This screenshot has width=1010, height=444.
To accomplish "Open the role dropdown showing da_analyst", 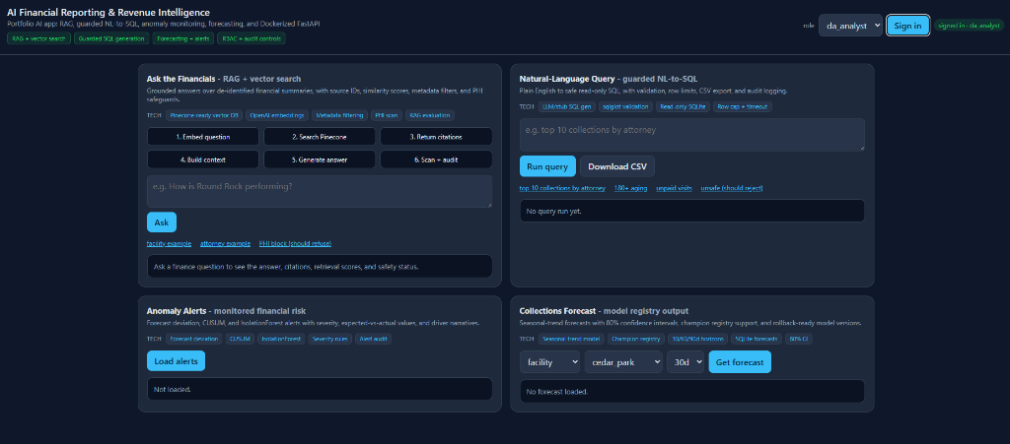I will coord(850,26).
